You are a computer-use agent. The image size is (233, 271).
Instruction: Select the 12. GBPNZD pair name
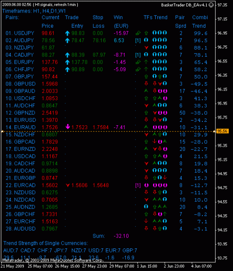20,113
